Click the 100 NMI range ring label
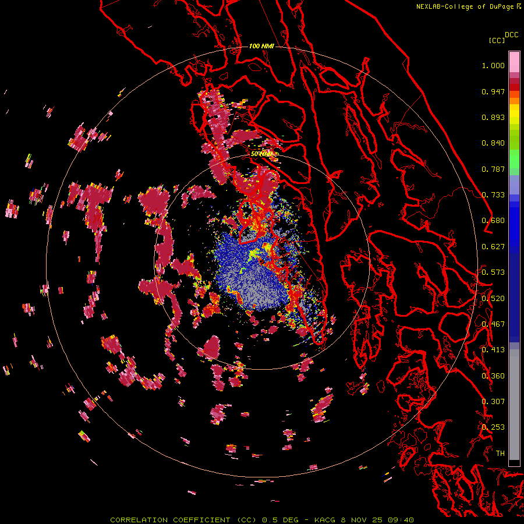Screen dimensions: 524x524 261,46
